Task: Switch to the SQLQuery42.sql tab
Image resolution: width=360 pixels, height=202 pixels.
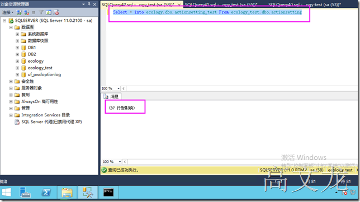Action: [138, 4]
